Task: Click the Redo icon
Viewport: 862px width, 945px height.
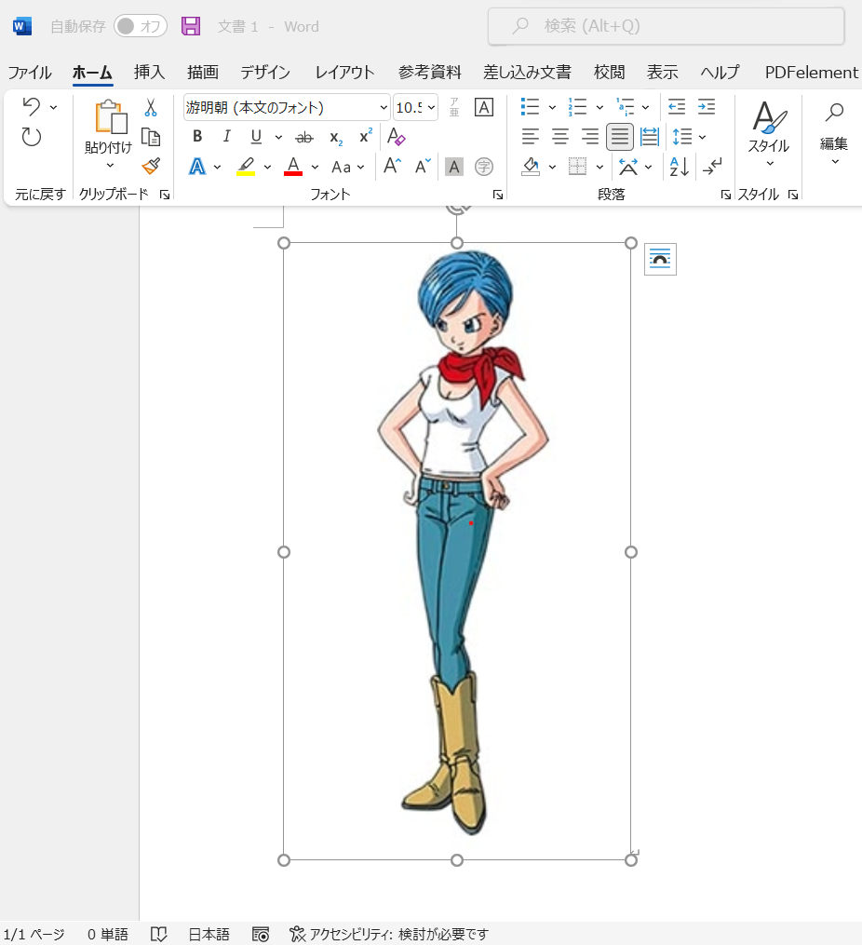Action: pos(32,137)
